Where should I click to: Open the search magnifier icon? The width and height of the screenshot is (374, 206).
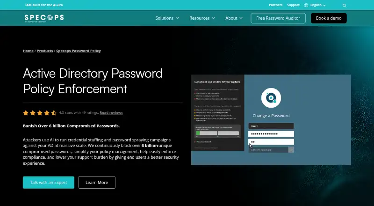(344, 5)
